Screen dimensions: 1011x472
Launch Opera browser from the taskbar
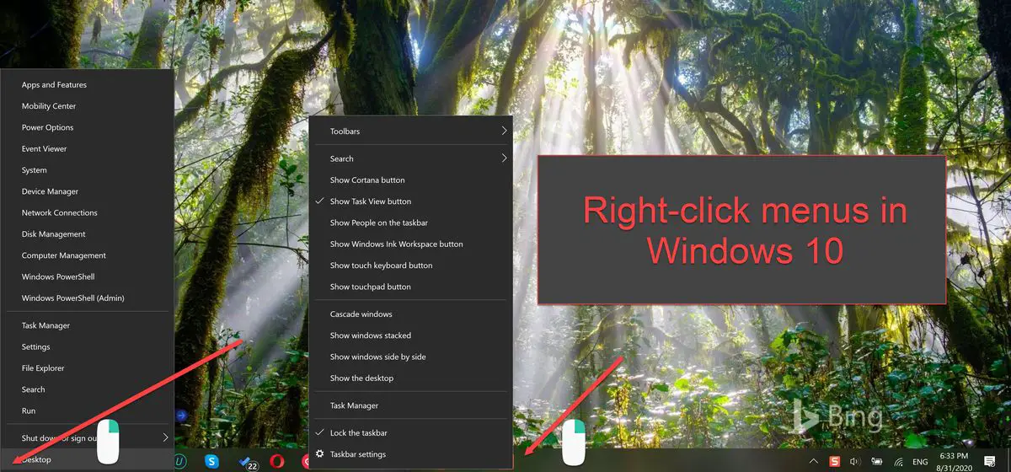(x=277, y=461)
